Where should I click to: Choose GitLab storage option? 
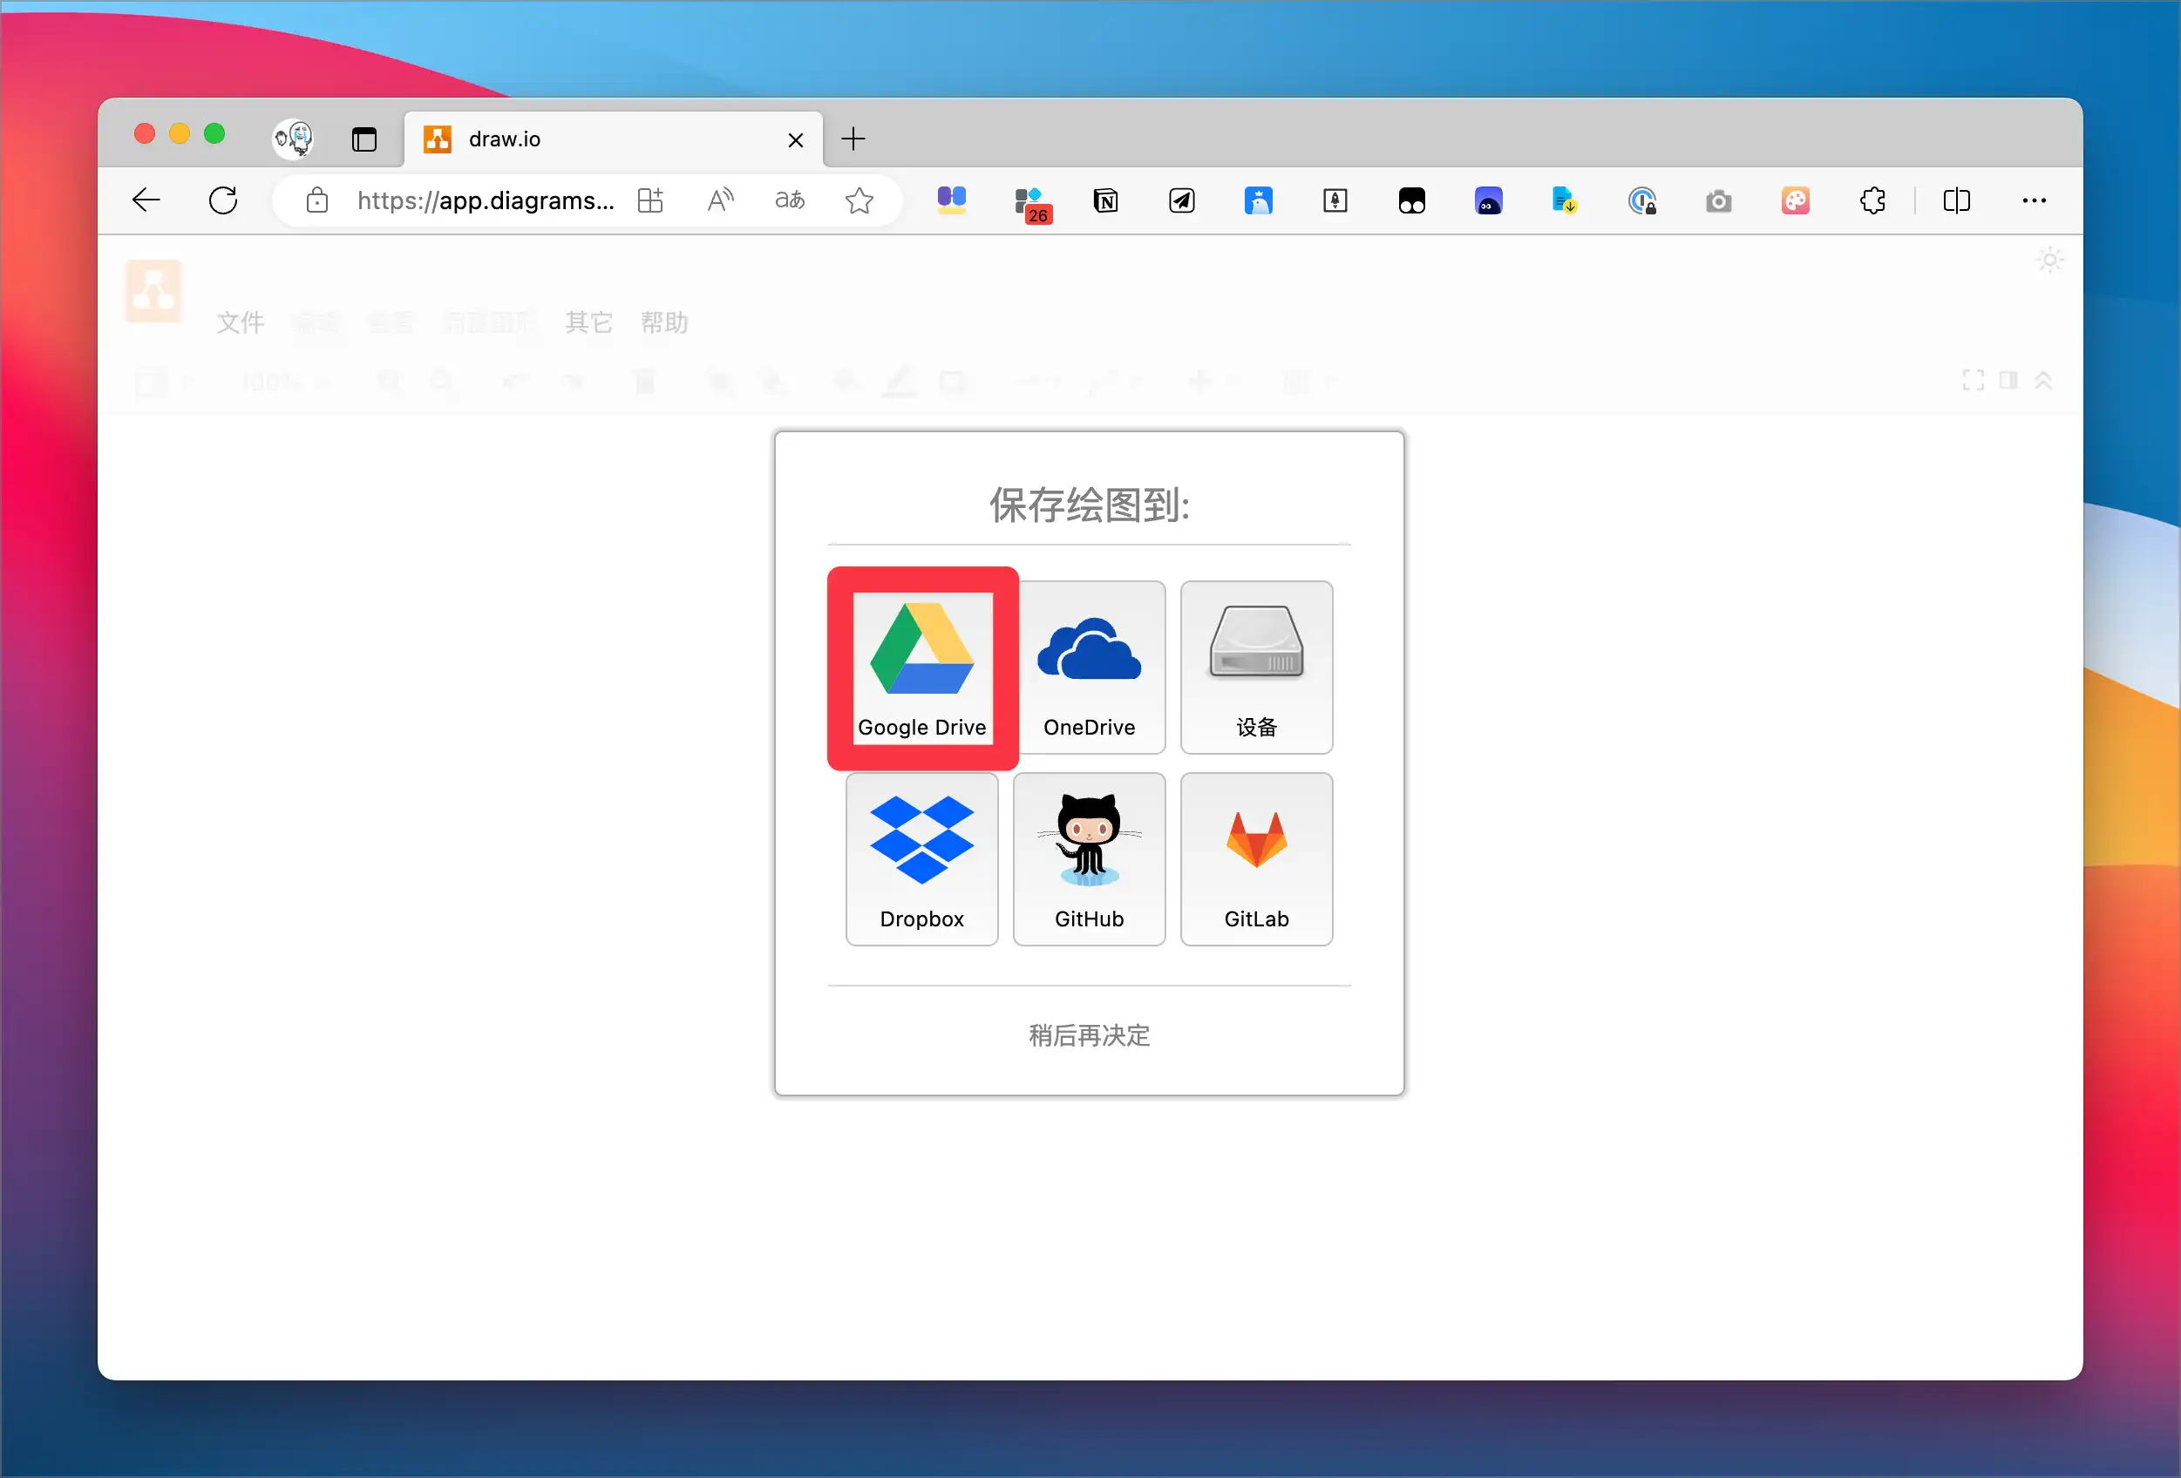pos(1255,858)
